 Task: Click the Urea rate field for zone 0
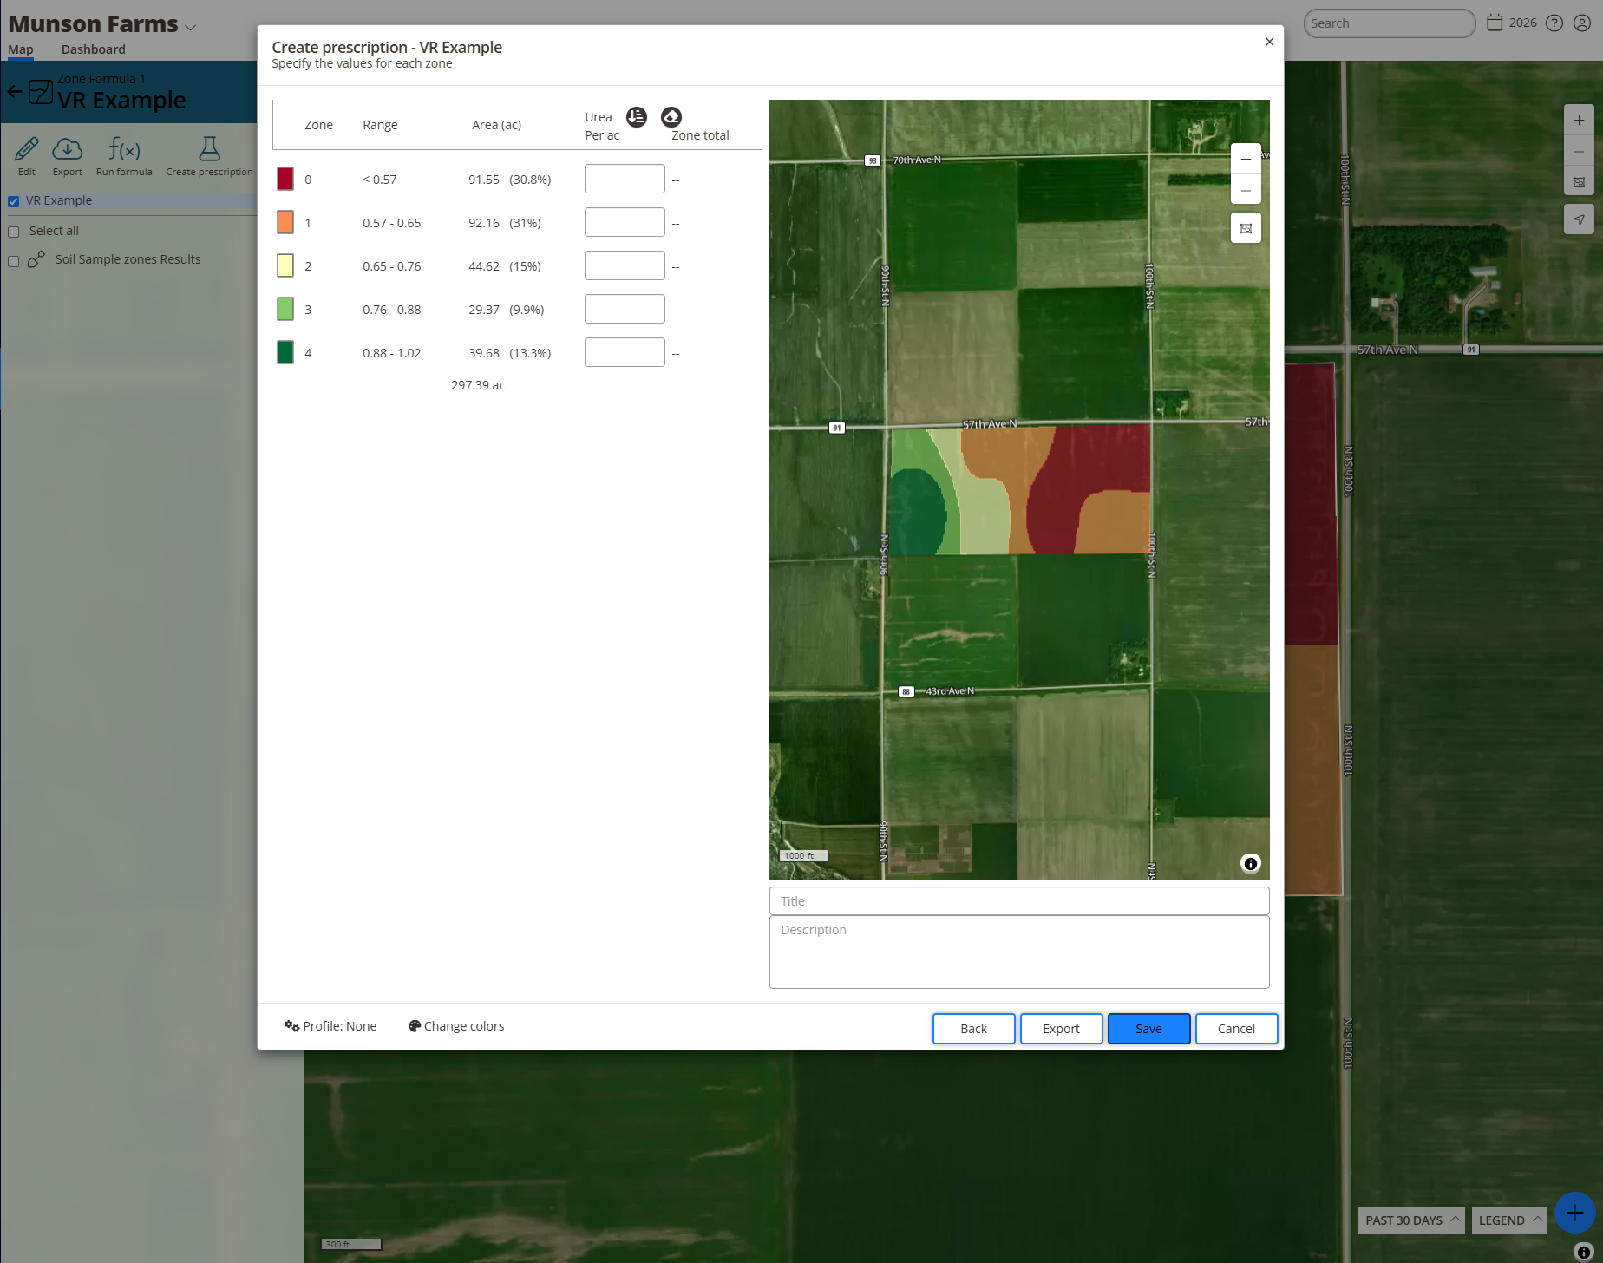click(x=625, y=179)
